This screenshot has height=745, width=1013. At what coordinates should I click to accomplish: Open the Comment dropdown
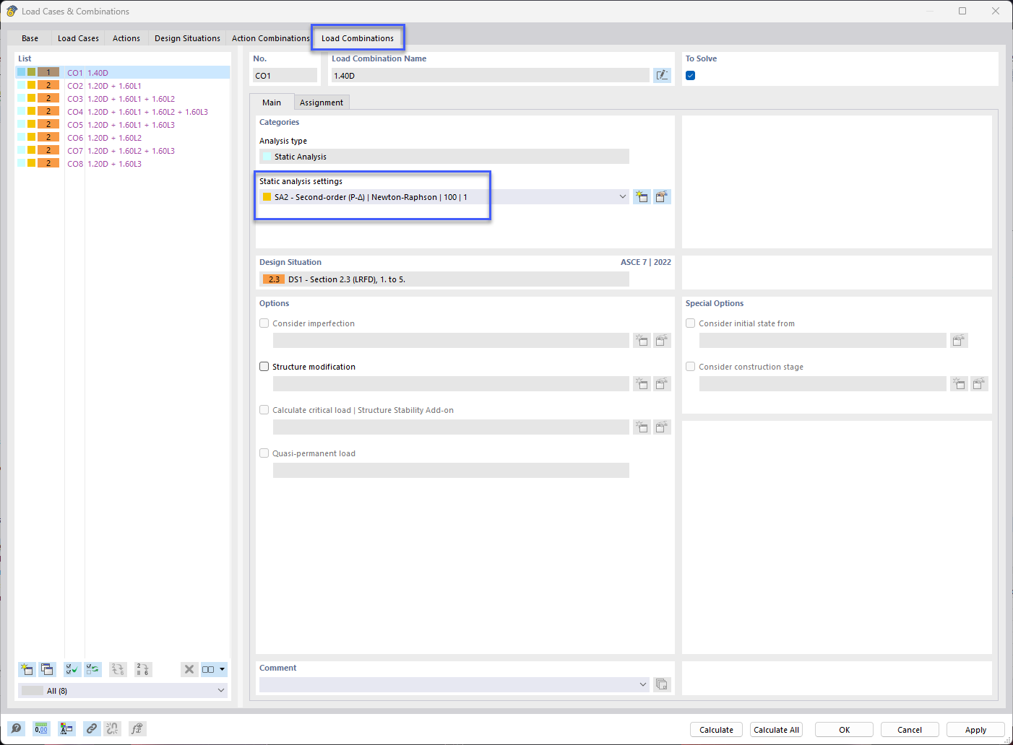[642, 684]
